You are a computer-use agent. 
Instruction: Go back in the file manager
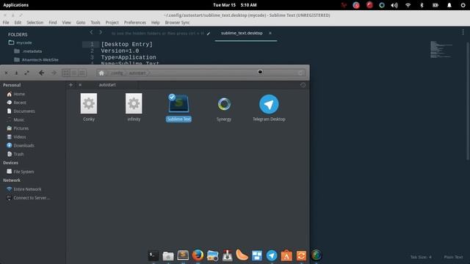[42, 73]
